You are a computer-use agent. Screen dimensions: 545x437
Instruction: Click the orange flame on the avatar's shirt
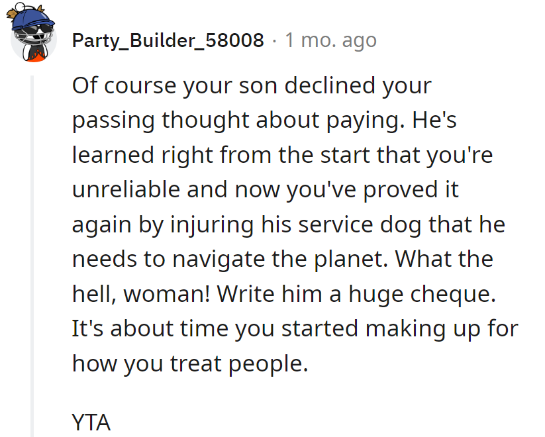(35, 56)
